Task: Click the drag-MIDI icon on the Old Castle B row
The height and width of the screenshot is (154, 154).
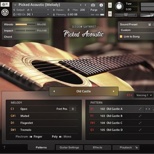Action: tap(140, 116)
